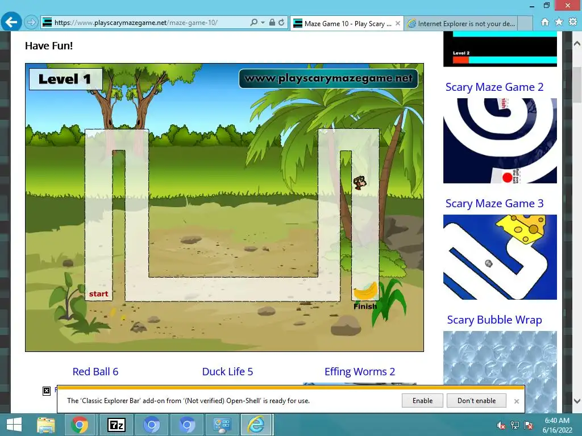Open File Explorer from the taskbar

click(46, 425)
